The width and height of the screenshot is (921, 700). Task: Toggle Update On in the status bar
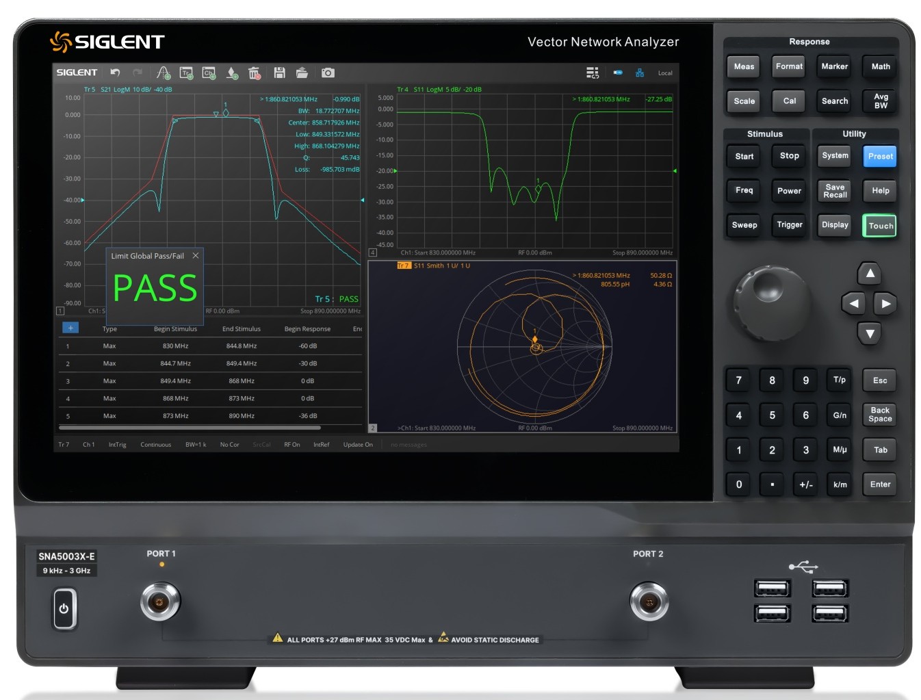(358, 445)
